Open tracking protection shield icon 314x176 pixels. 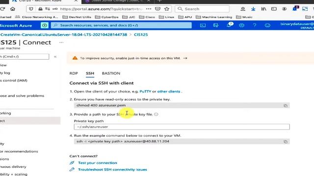(x=31, y=9)
